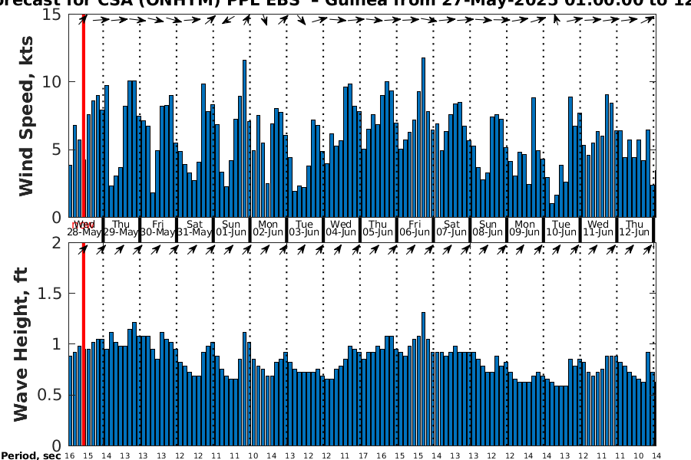Click the red current-time marker in Wind Speed chart

pyautogui.click(x=84, y=115)
